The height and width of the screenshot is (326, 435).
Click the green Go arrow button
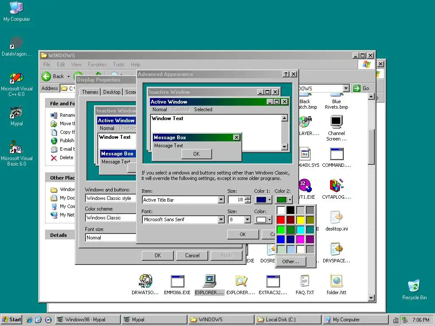pyautogui.click(x=356, y=88)
